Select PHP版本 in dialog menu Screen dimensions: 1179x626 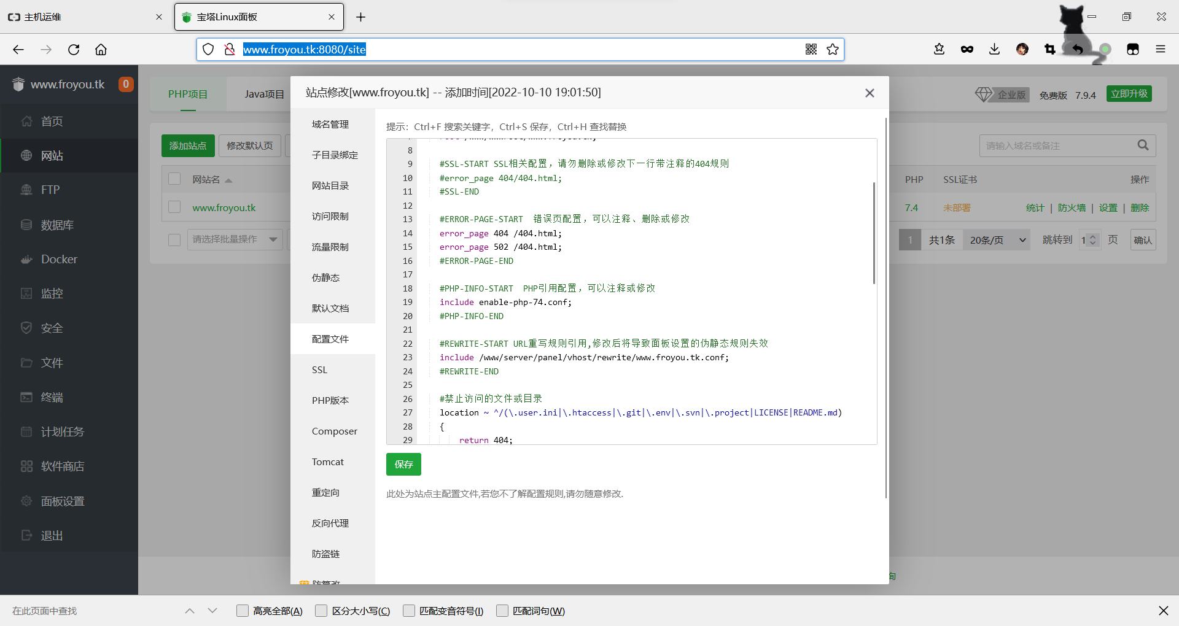coord(333,401)
